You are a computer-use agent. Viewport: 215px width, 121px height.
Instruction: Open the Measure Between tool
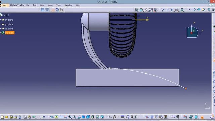pos(173,117)
